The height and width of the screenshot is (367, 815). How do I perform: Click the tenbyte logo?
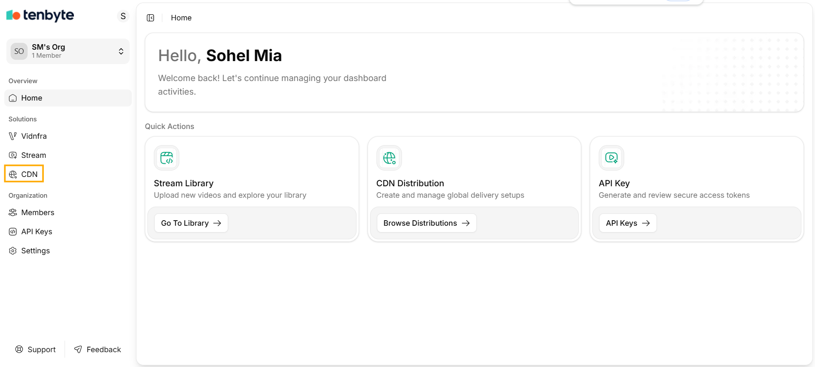point(40,15)
